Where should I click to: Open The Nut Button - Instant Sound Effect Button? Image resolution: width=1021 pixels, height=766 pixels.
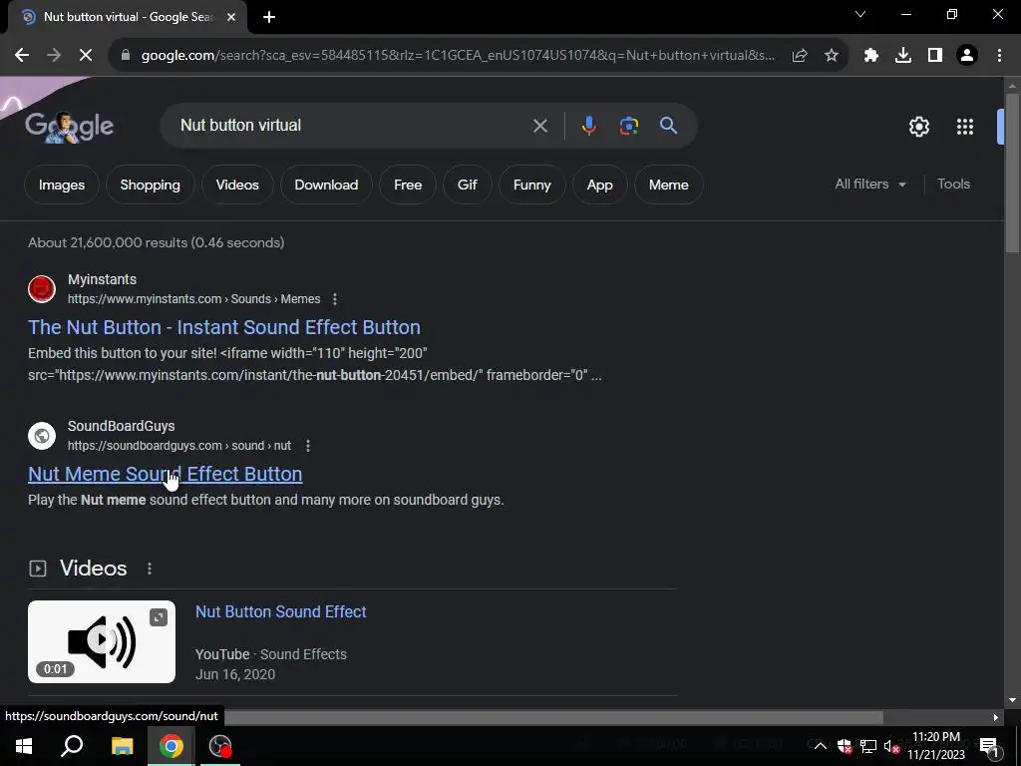[224, 327]
